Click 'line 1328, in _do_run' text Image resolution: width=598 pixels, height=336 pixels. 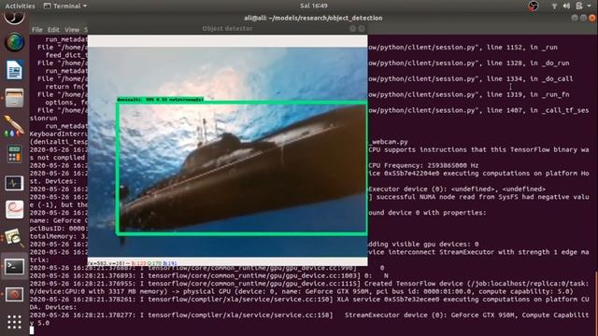pyautogui.click(x=528, y=63)
